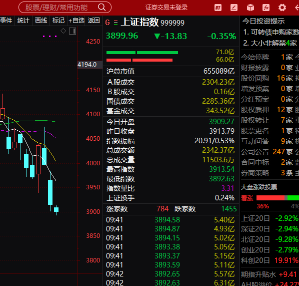299x286 pixels.
Task: Open the pencil note icon in the header
Action: click(x=234, y=8)
